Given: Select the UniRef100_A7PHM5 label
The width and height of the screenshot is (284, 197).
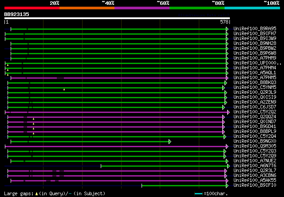Looking at the screenshot, I should click(255, 77).
